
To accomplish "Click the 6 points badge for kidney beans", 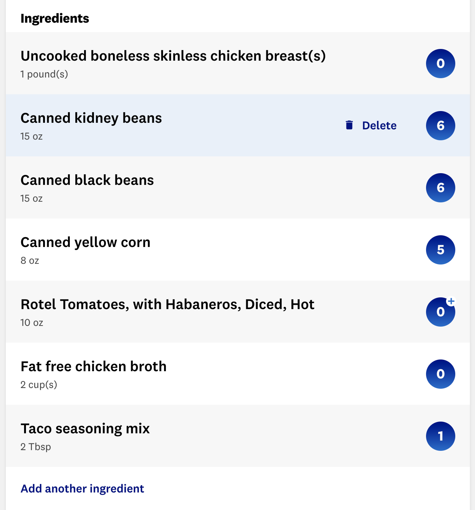I will tap(441, 126).
